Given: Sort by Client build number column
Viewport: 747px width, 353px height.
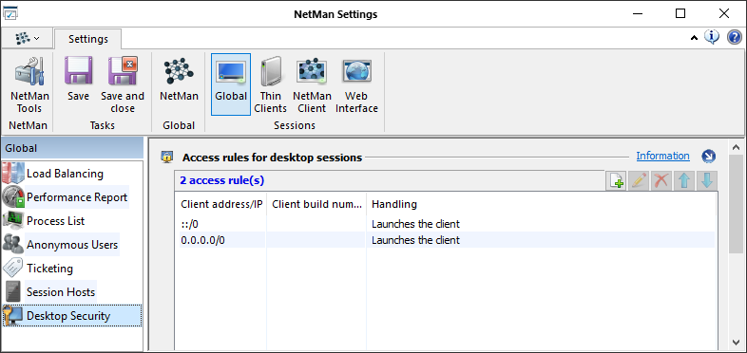Looking at the screenshot, I should (x=316, y=204).
